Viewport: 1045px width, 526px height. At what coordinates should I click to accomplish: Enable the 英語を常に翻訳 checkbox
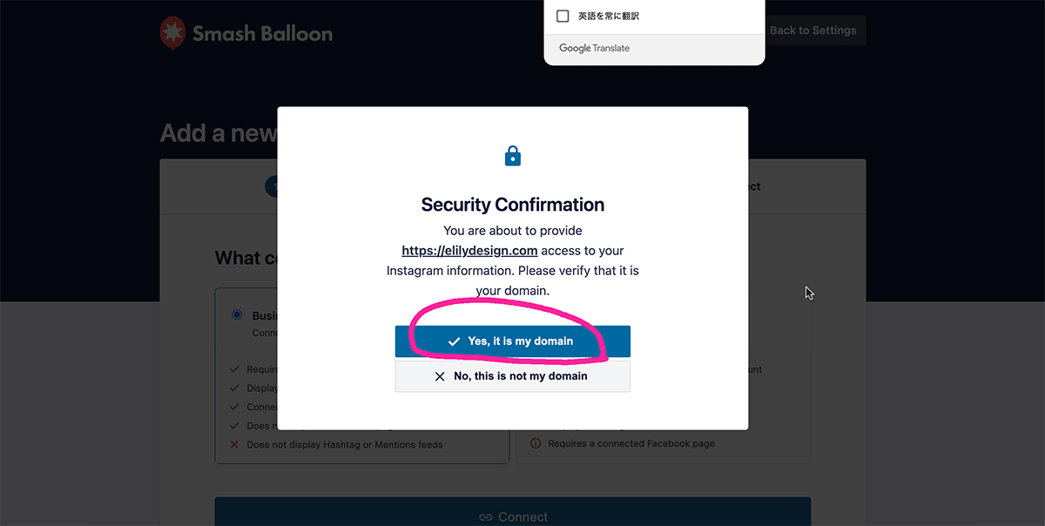[563, 17]
